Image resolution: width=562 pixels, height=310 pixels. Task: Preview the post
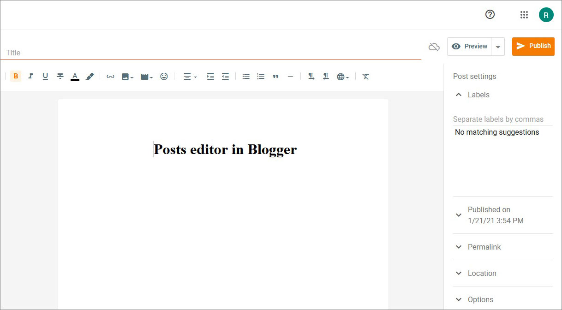(x=469, y=47)
